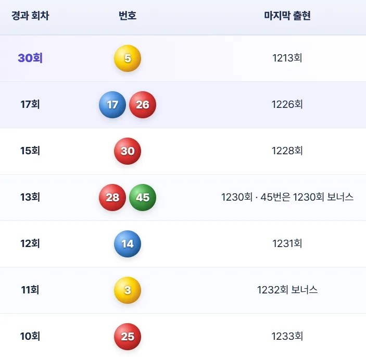Click the 1233회 last appearance text
366x357 pixels.
pos(287,336)
